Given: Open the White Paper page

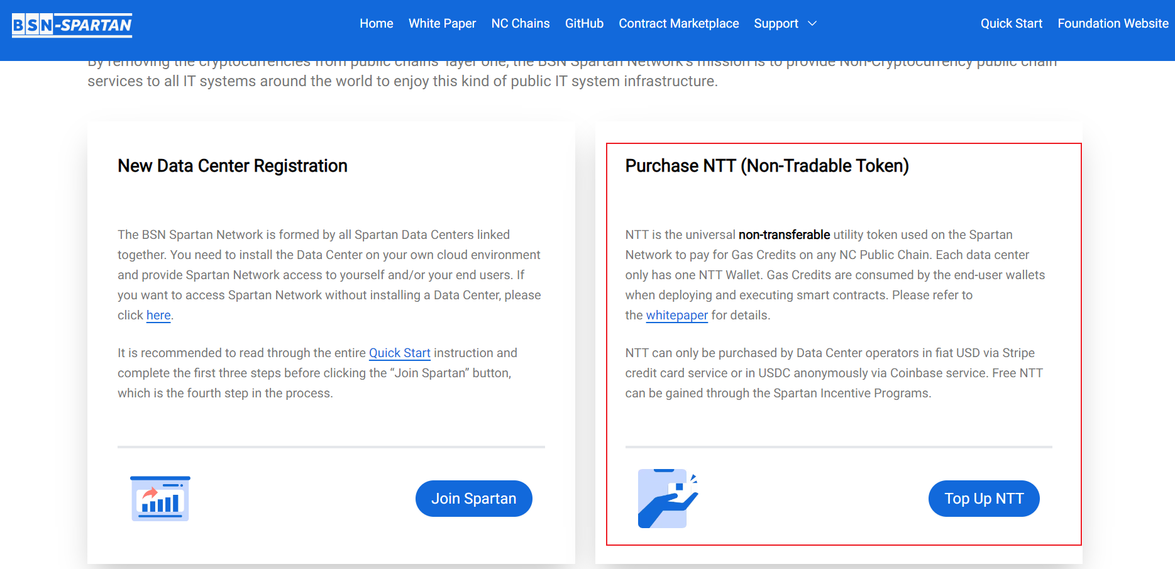Looking at the screenshot, I should [442, 24].
